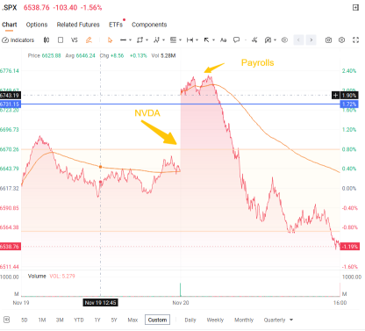Open the Components tab
The height and width of the screenshot is (331, 365).
pyautogui.click(x=149, y=25)
